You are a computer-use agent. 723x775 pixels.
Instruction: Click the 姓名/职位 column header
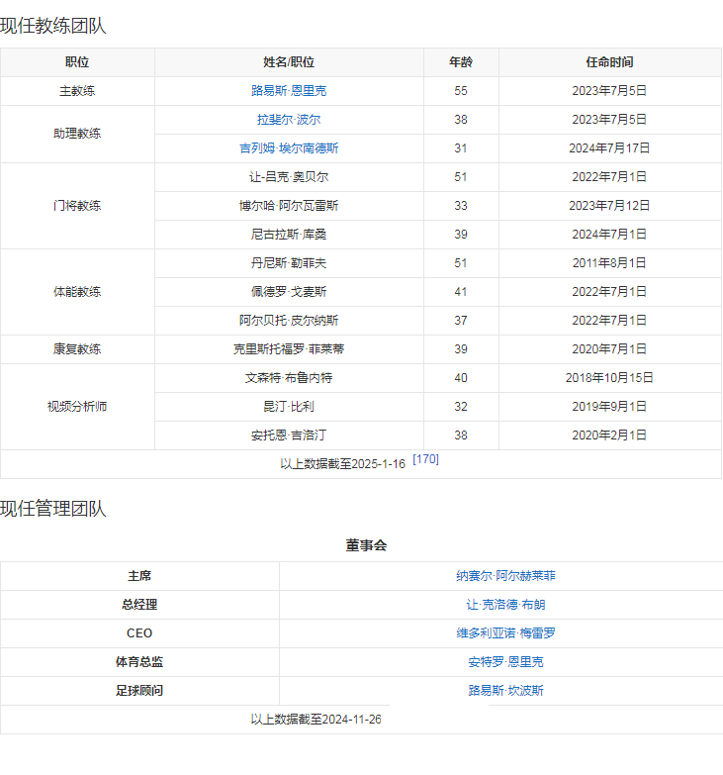click(289, 62)
